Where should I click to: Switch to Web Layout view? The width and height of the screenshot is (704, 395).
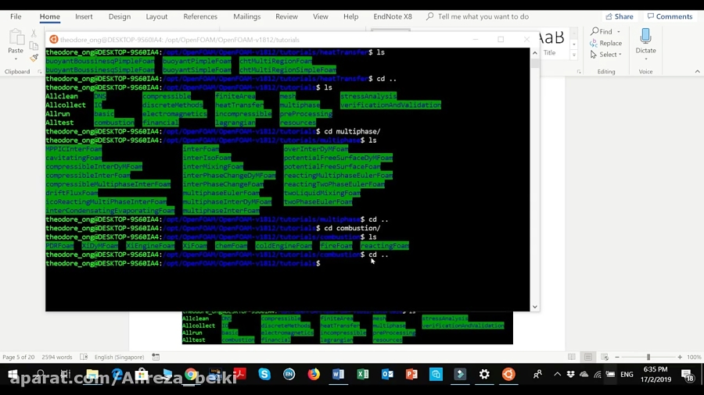click(x=605, y=357)
